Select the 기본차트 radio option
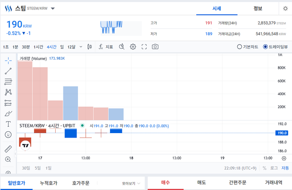The image size is (292, 190). point(247,46)
